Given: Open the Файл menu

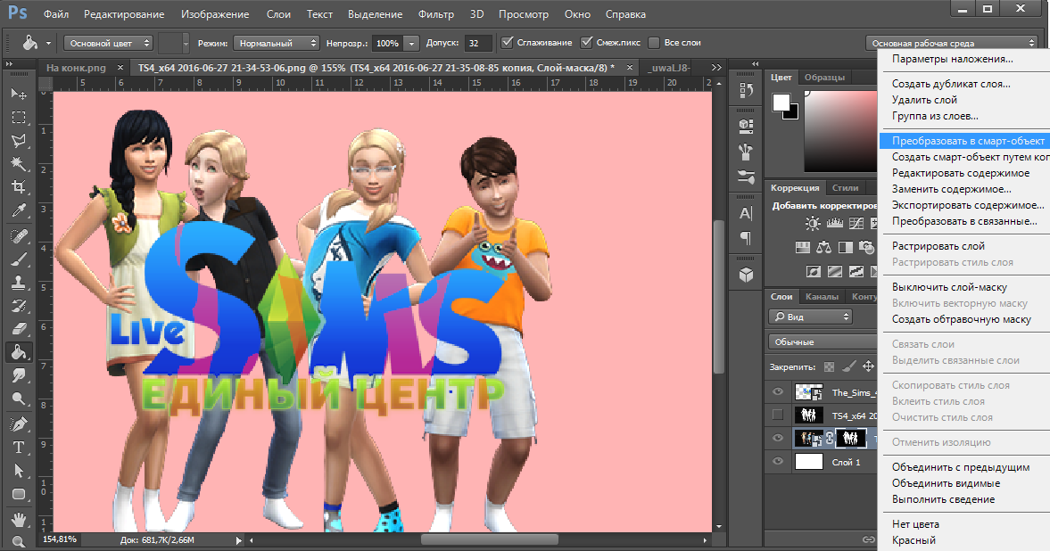Looking at the screenshot, I should (x=56, y=14).
